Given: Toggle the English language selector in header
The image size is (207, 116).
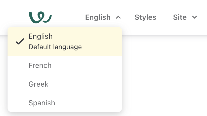Looking at the screenshot, I should [98, 17].
